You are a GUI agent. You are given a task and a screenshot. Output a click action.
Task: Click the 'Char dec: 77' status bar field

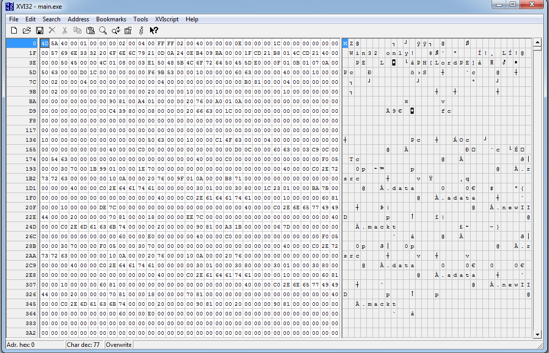pyautogui.click(x=85, y=344)
